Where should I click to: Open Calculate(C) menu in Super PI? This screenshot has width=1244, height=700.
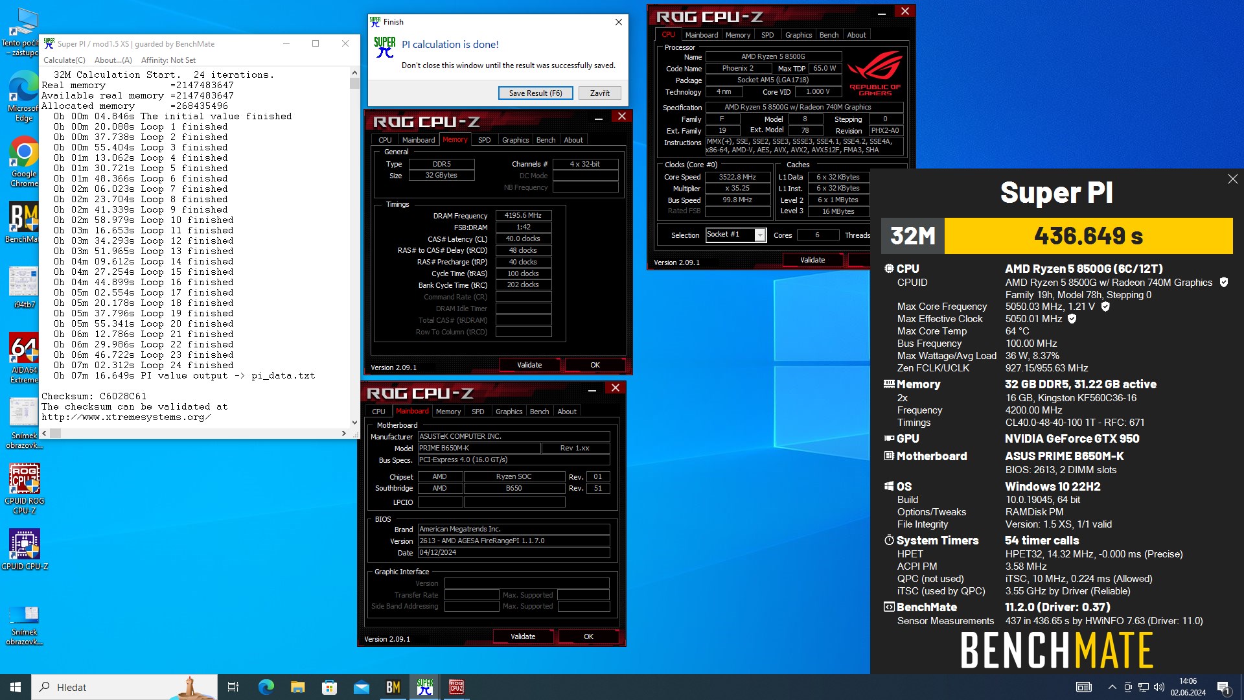64,60
